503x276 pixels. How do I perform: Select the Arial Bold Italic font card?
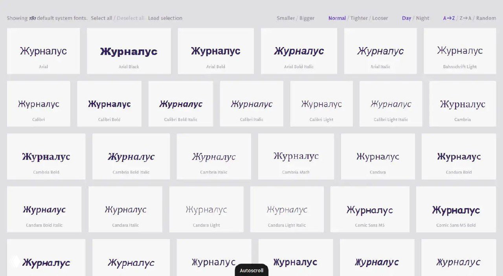tap(299, 51)
